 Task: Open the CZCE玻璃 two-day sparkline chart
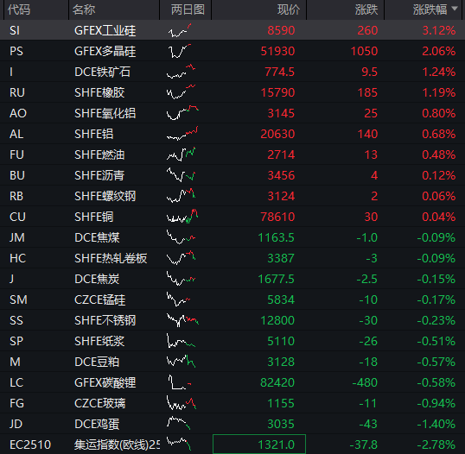coord(181,403)
